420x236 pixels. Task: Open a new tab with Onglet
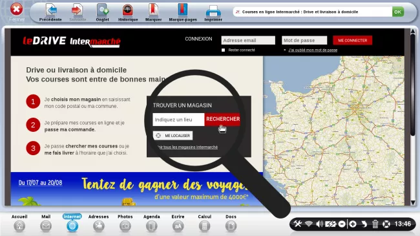tap(103, 12)
